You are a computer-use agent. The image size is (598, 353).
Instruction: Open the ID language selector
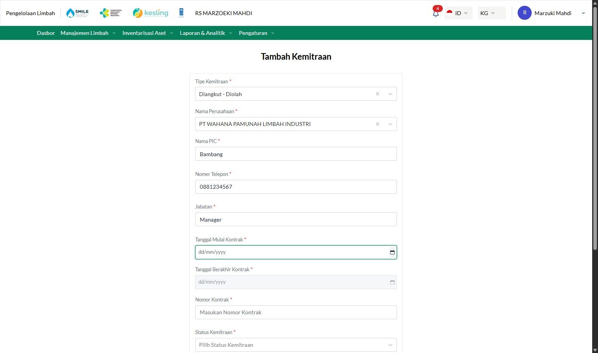tap(458, 13)
